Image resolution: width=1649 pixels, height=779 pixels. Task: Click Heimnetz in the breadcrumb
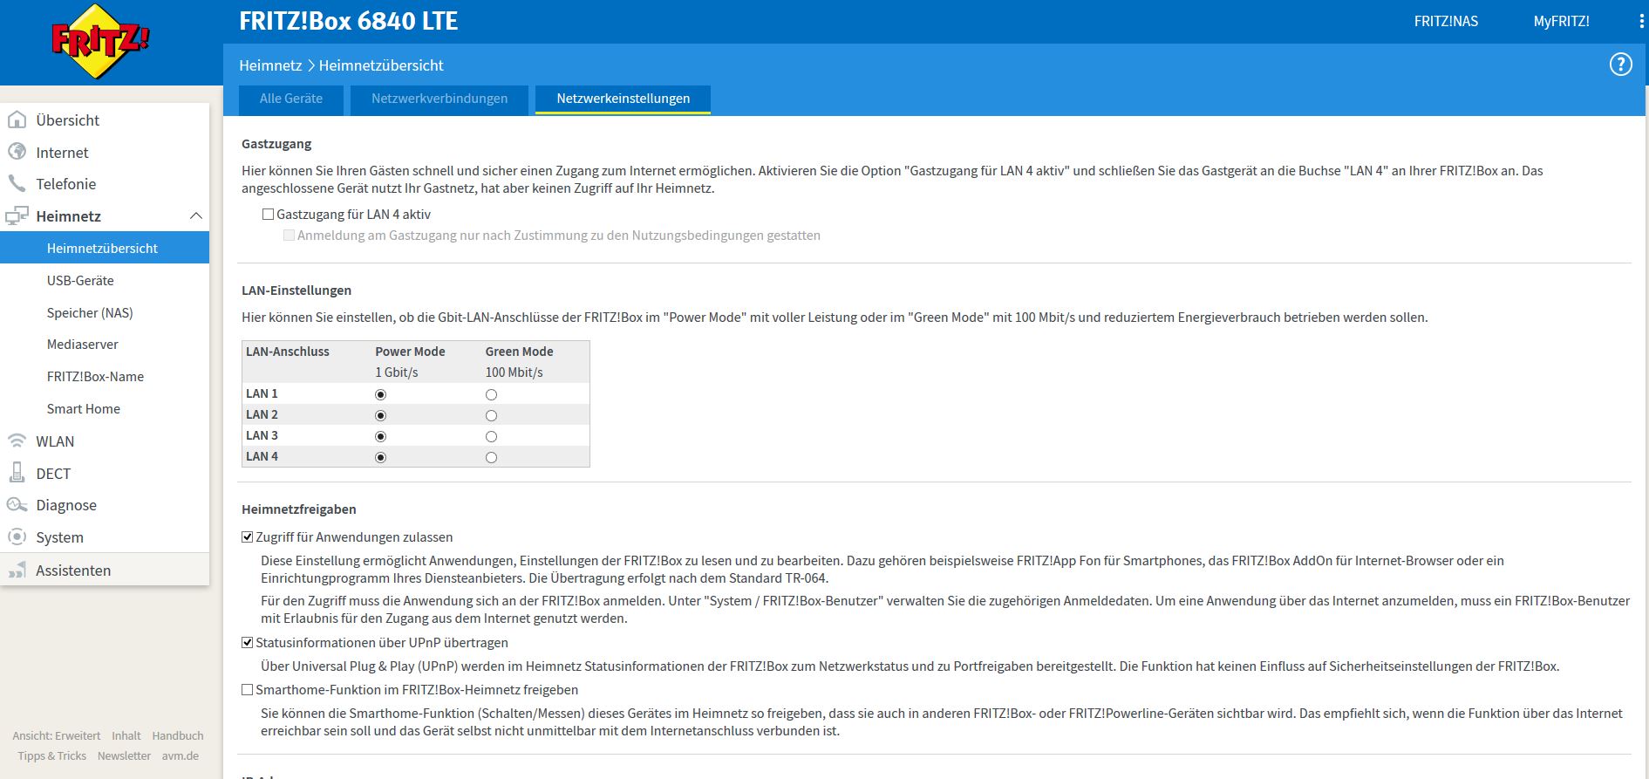(270, 65)
